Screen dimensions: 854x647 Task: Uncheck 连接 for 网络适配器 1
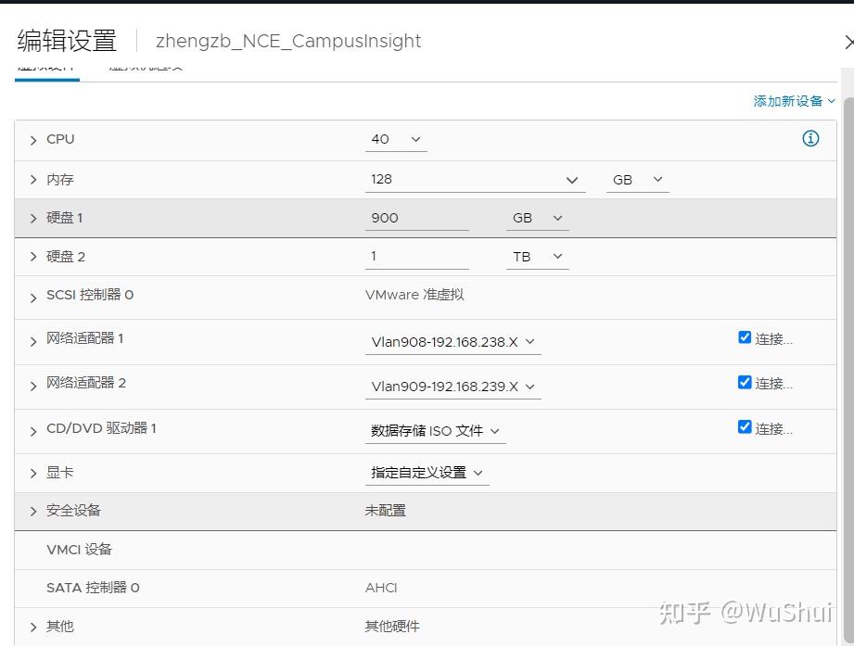(745, 336)
